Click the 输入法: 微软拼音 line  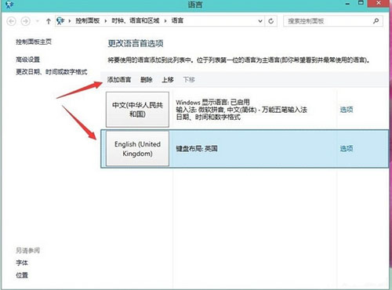(x=241, y=110)
